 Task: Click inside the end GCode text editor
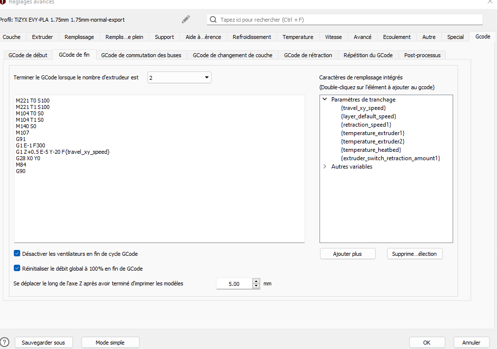(x=159, y=169)
